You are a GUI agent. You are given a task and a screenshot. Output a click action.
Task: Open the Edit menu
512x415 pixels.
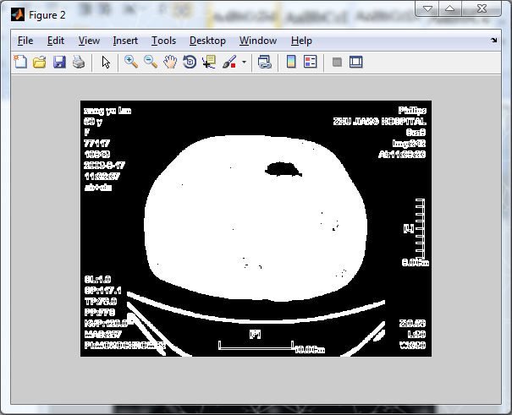[56, 41]
